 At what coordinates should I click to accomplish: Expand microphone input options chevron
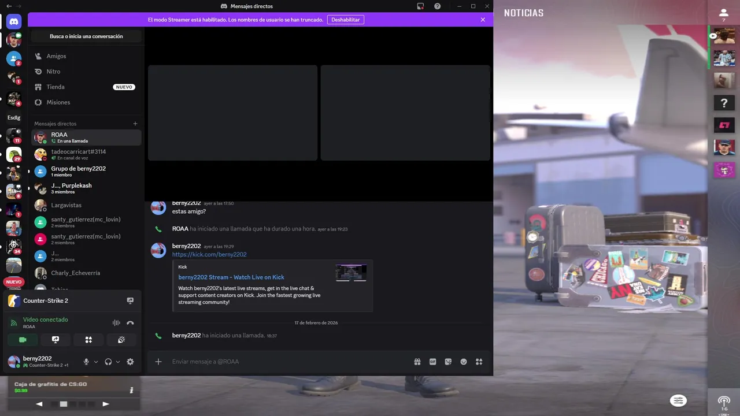tap(96, 362)
